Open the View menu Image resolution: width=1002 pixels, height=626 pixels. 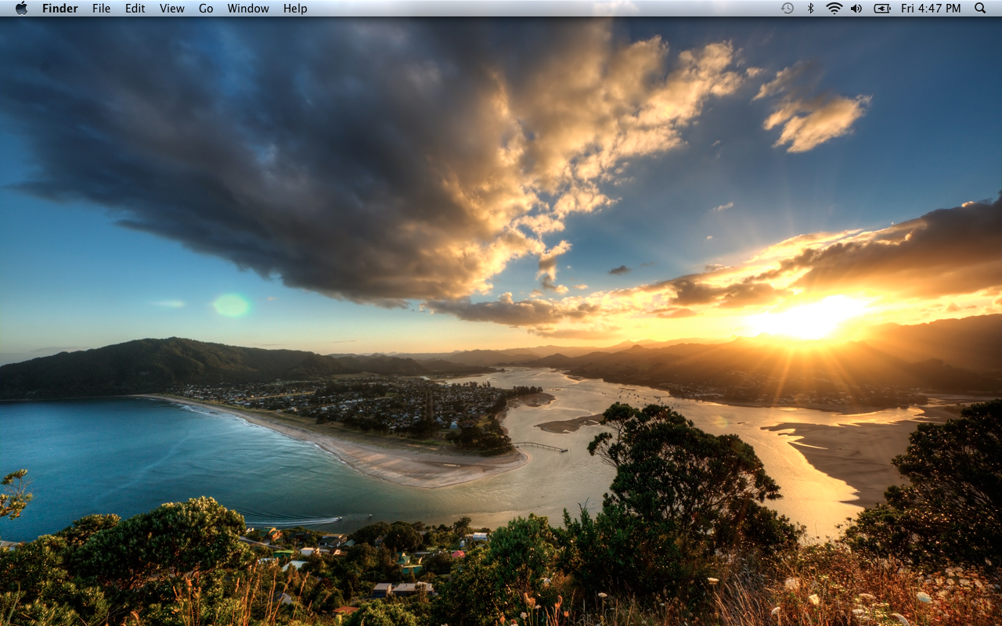[x=172, y=9]
